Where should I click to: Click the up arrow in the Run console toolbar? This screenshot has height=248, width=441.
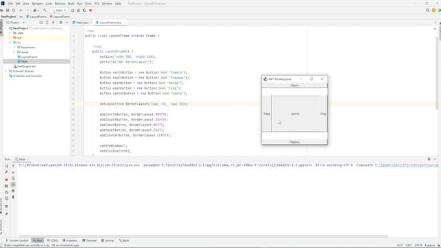[x=13, y=166]
